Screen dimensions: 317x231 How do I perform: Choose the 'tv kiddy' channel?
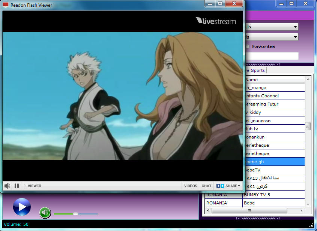click(274, 112)
